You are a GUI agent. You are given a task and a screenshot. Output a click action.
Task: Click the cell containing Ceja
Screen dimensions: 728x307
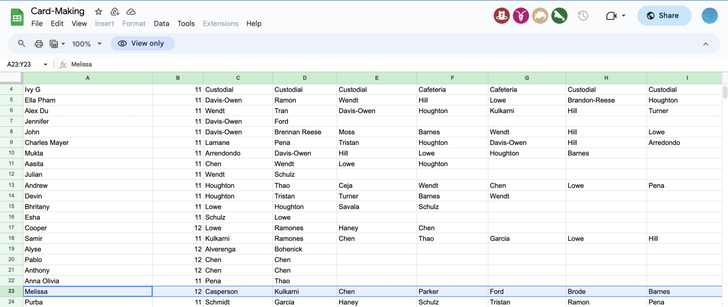coord(377,185)
